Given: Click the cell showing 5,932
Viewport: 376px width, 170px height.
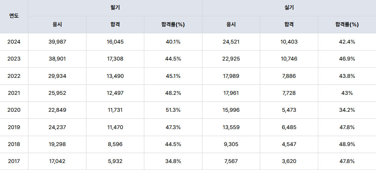Looking at the screenshot, I should click(115, 161).
